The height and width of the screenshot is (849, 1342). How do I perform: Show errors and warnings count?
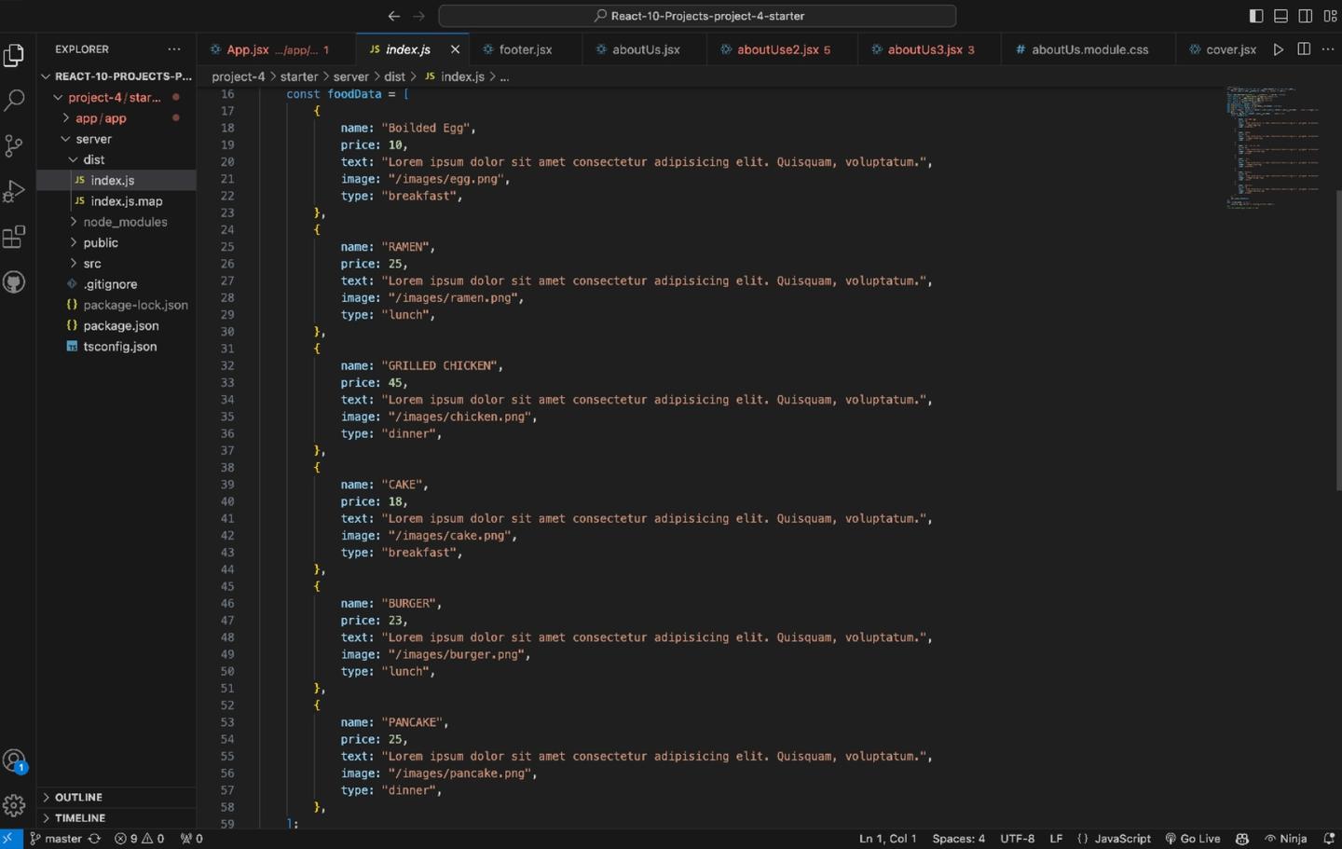pyautogui.click(x=139, y=839)
